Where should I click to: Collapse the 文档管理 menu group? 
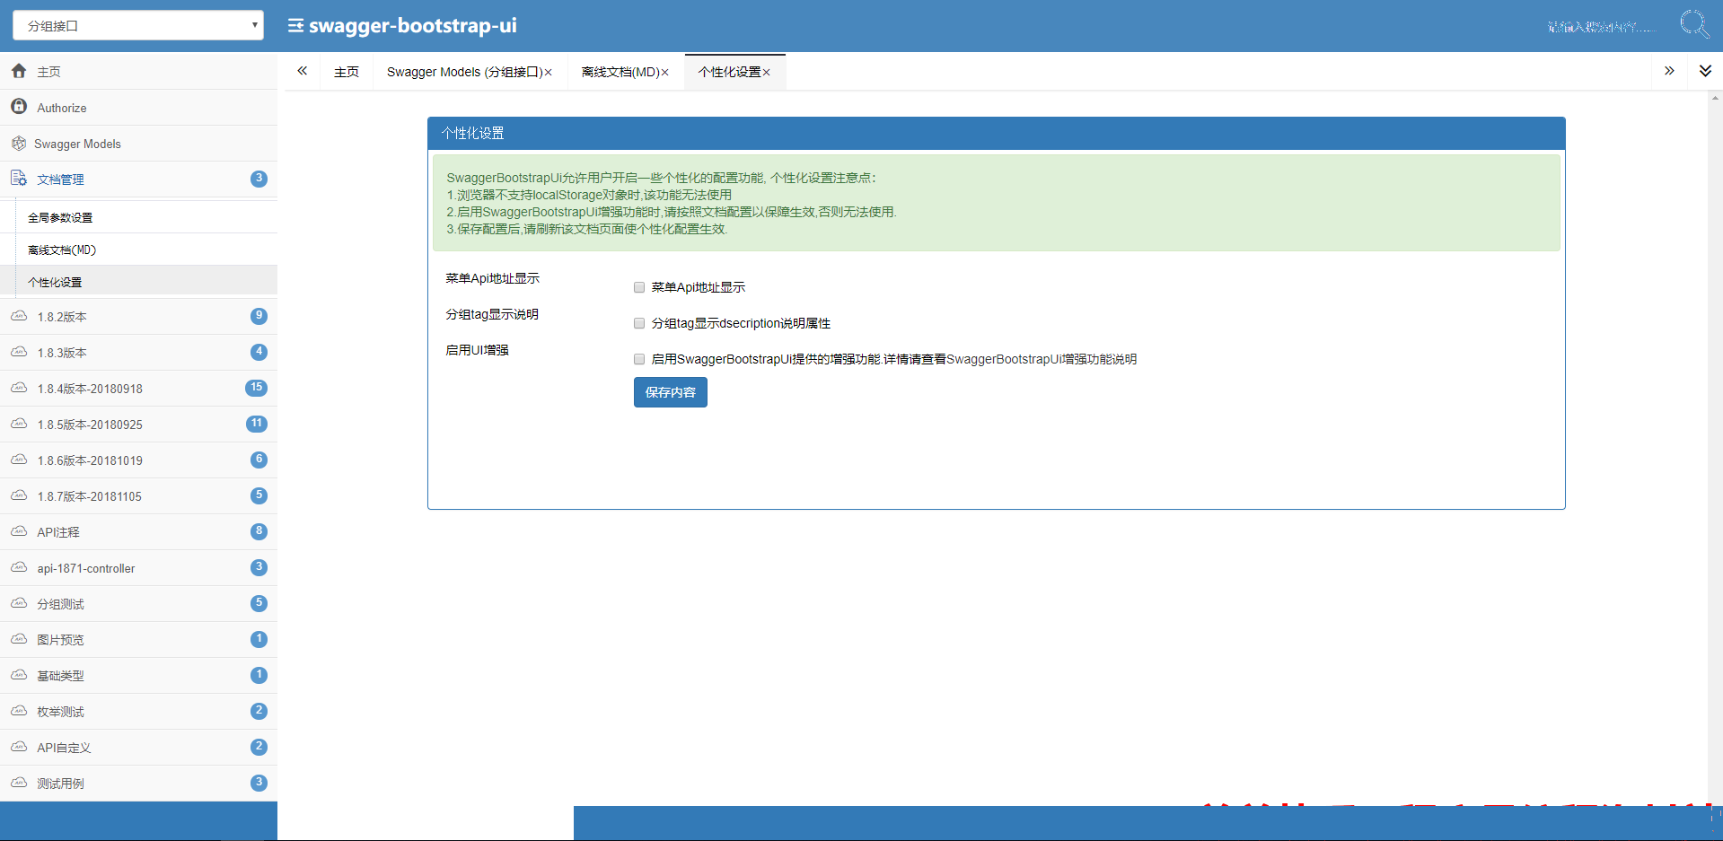click(138, 180)
